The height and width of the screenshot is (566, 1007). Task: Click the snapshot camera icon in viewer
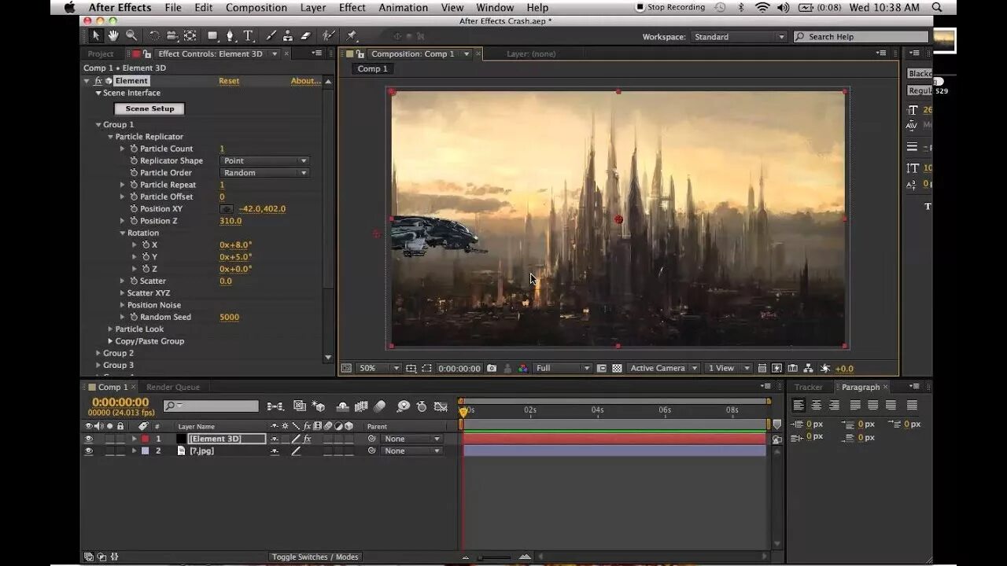492,368
